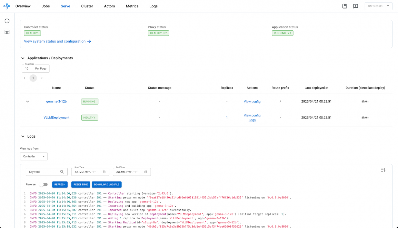The height and width of the screenshot is (228, 398).
Task: Open the GMT+03:00 timezone dropdown
Action: (x=378, y=6)
